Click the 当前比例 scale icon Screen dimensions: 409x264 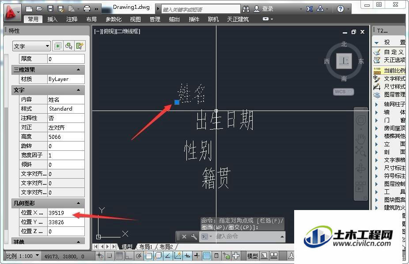377,70
